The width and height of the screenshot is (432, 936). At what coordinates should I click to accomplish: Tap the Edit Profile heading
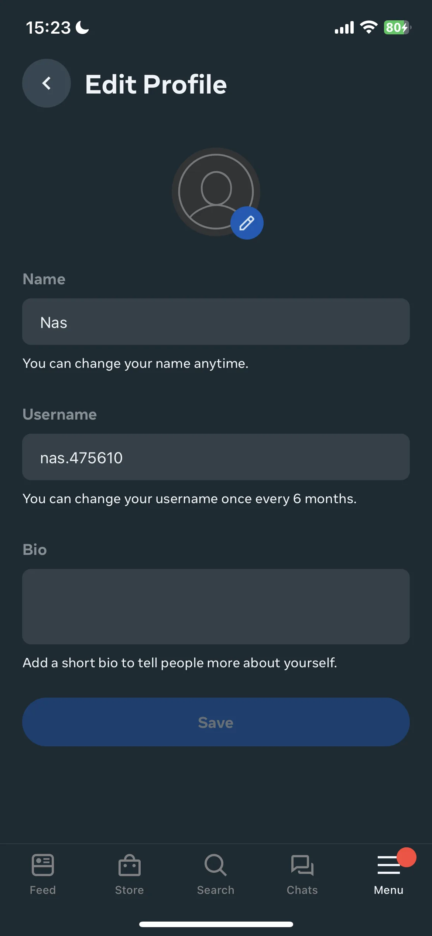pyautogui.click(x=156, y=84)
